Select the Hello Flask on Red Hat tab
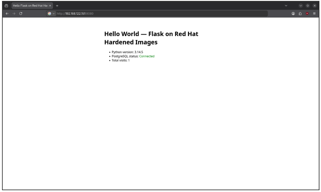The height and width of the screenshot is (192, 321). point(30,6)
